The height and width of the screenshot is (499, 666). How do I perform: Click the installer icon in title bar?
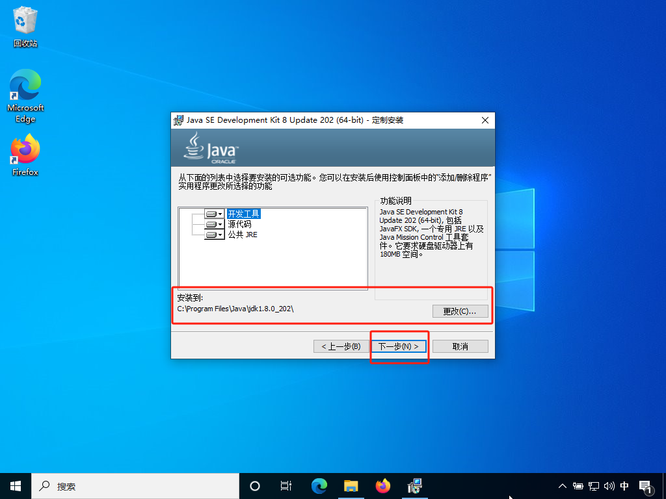(179, 120)
